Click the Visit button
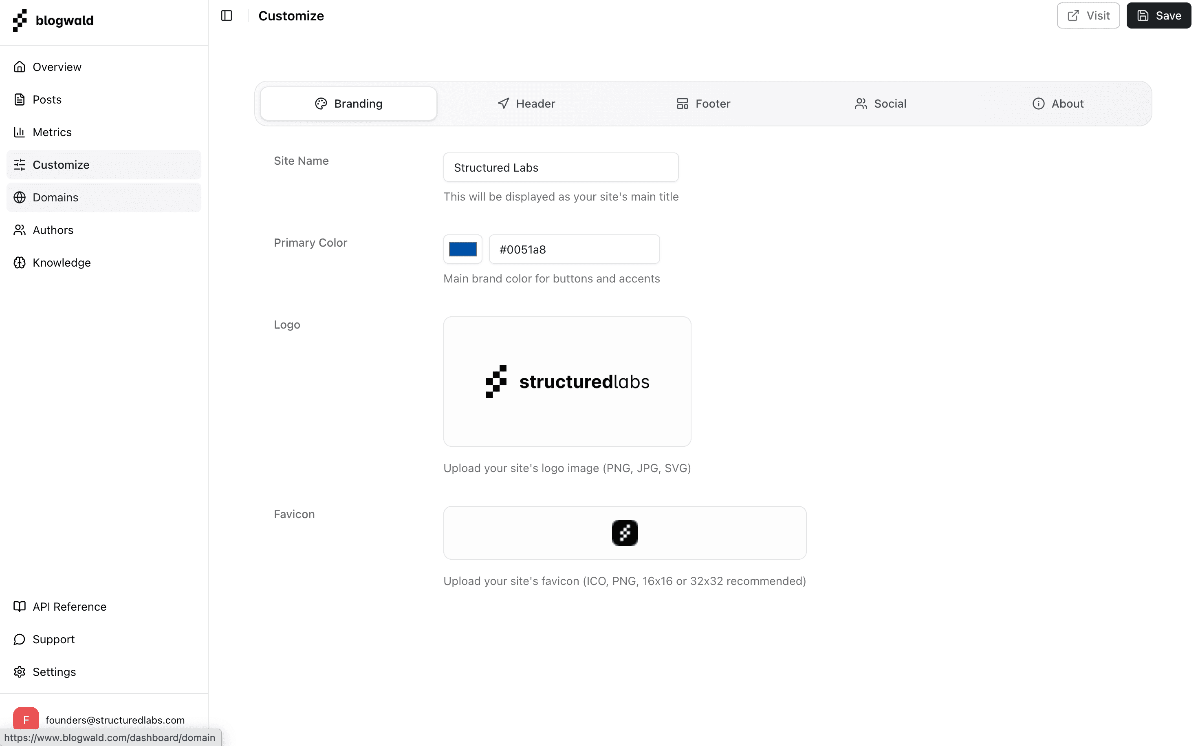The height and width of the screenshot is (746, 1198). tap(1088, 16)
